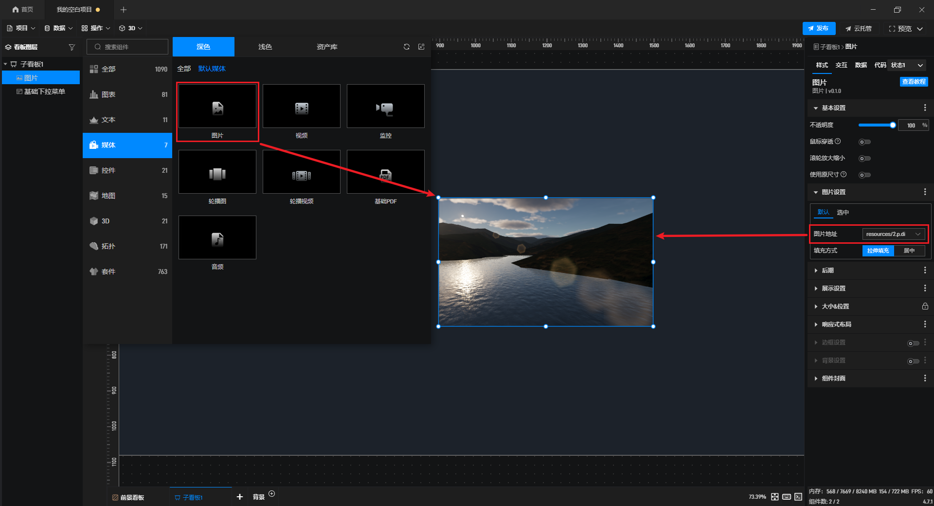Open the 图片地址 resource dropdown
Screen dimensions: 934x506
coord(893,234)
